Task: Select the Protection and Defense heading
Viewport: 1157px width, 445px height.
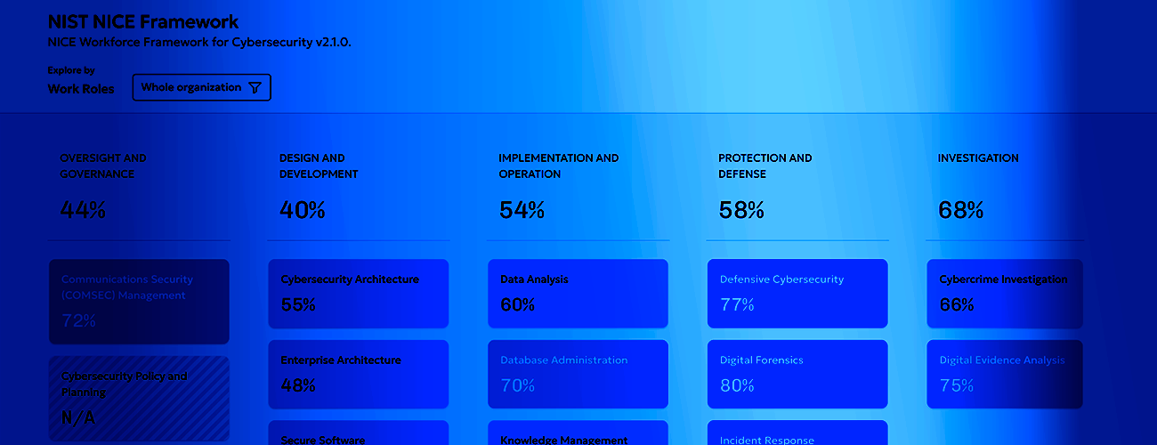Action: click(765, 166)
